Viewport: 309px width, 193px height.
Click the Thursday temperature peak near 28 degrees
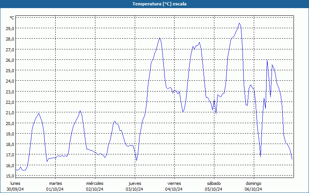pos(160,38)
